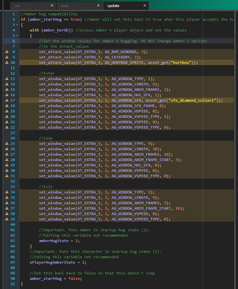The image size is (238, 289).
Task: Select the line 13 warning marker
Action: (7, 79)
